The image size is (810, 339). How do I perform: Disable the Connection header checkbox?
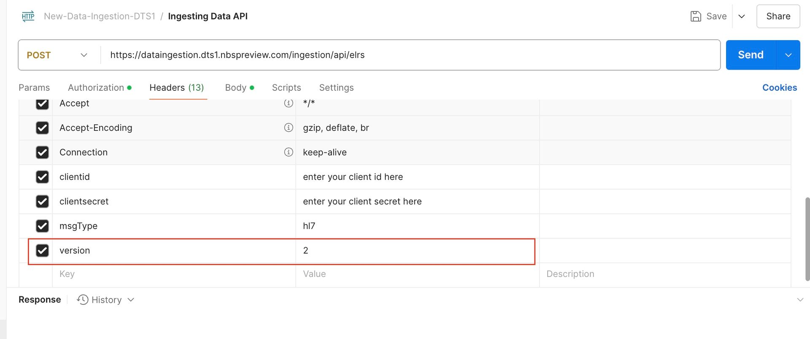(42, 152)
